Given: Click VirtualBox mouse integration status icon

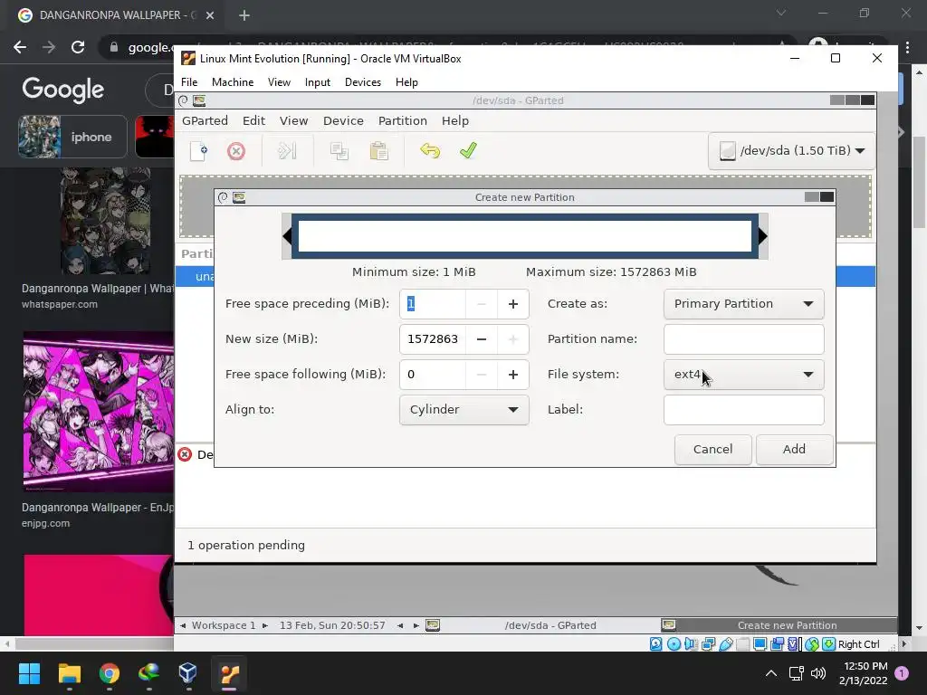Looking at the screenshot, I should [812, 644].
